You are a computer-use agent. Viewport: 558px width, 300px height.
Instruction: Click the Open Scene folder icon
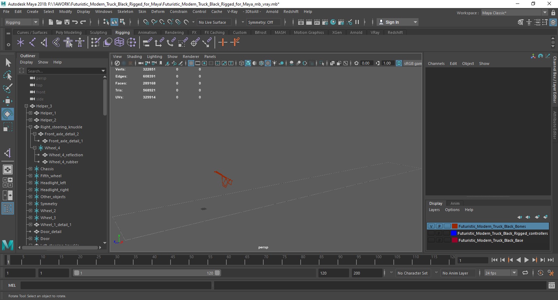point(59,22)
